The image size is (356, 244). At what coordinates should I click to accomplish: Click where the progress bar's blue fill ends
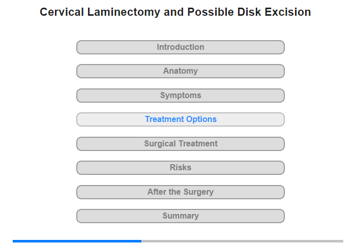pyautogui.click(x=141, y=241)
